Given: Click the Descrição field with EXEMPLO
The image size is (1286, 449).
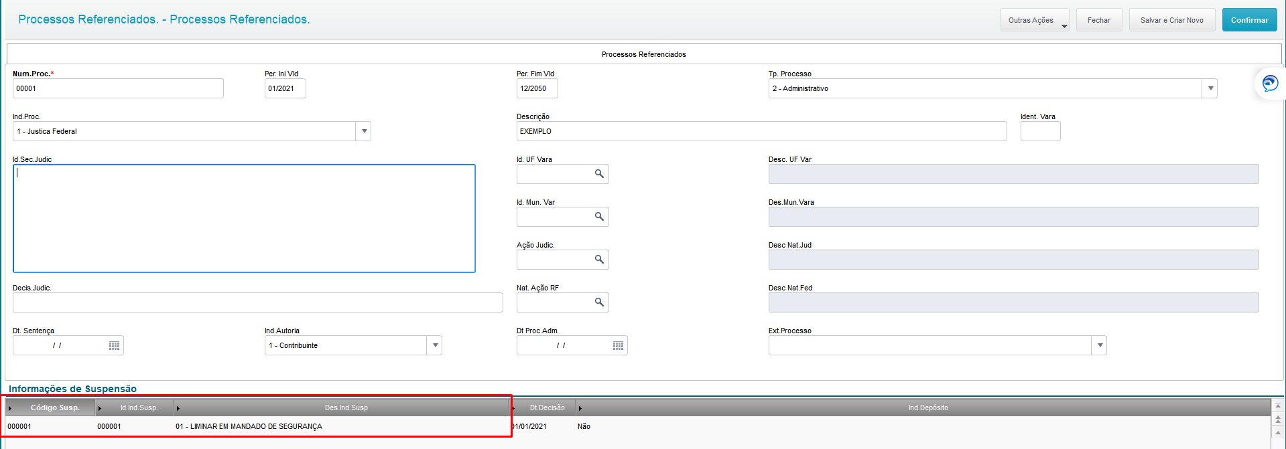Looking at the screenshot, I should point(762,131).
